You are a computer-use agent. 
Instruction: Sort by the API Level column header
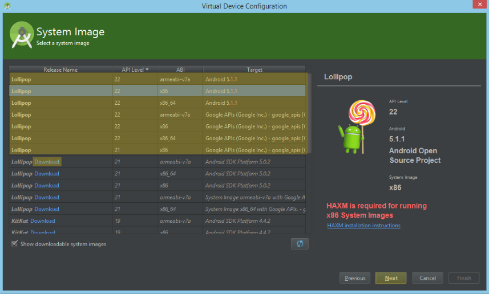pyautogui.click(x=135, y=70)
